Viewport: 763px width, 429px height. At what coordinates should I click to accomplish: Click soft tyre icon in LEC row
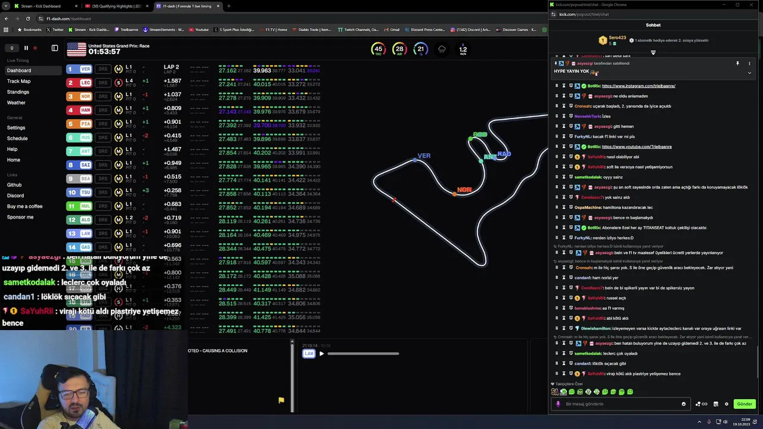119,83
